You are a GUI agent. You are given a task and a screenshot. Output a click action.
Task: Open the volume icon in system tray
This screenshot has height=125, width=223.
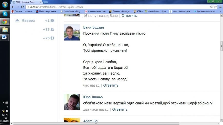pos(7,115)
